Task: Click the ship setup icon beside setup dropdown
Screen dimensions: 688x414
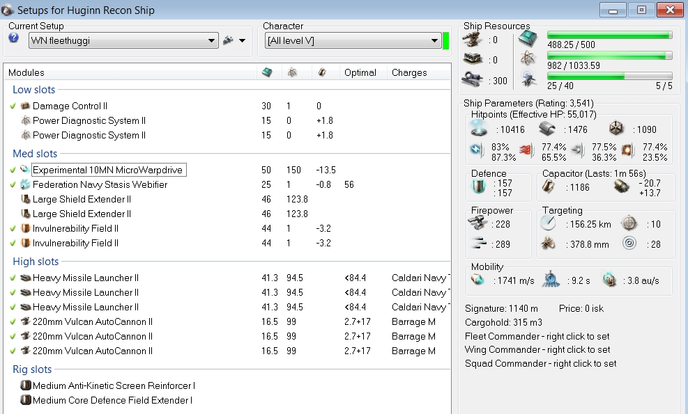Action: point(228,40)
